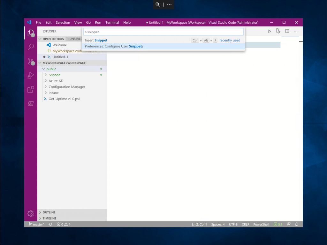Open the Run menu
The image size is (327, 245).
[x=98, y=23]
